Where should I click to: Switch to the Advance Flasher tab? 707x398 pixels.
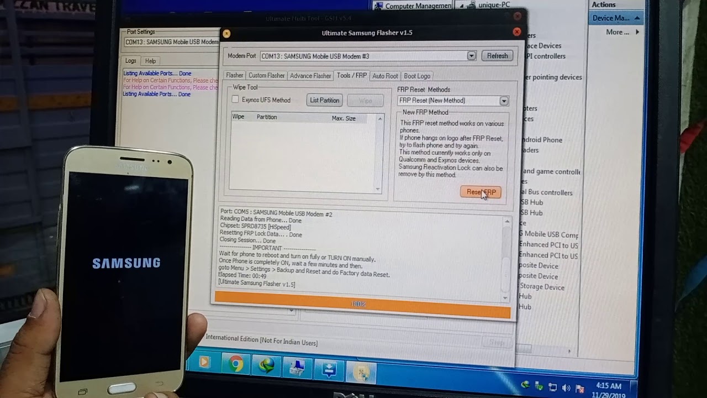310,76
